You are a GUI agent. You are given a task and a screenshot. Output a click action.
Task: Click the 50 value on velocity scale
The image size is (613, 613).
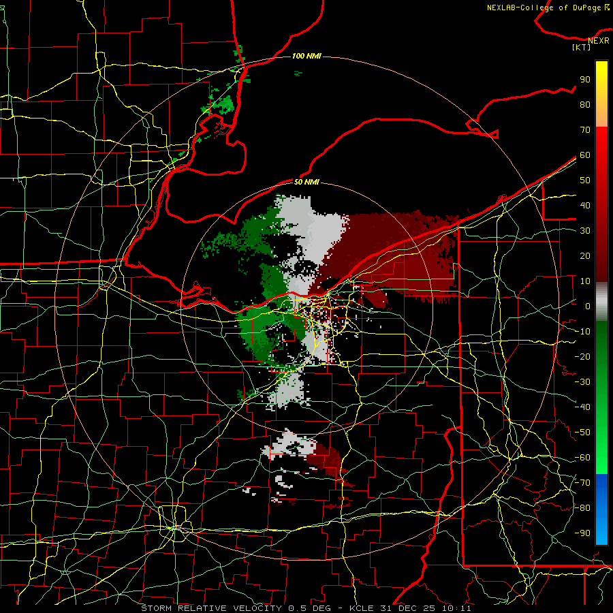[585, 180]
